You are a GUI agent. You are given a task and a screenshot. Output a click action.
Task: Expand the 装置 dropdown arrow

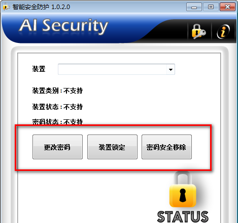171,69
